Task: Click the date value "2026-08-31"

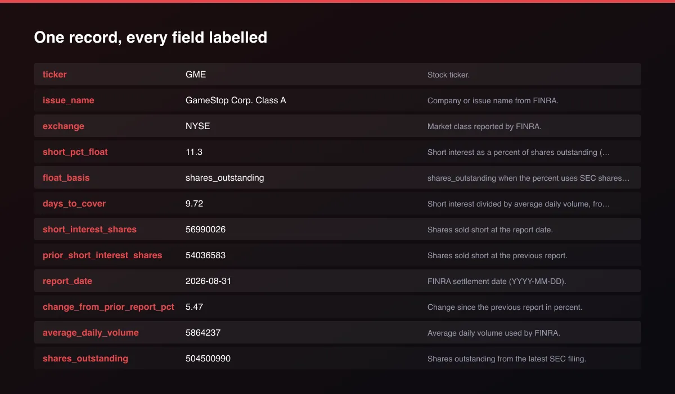Action: click(209, 281)
